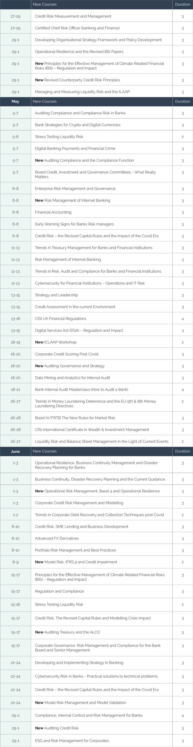The width and height of the screenshot is (193, 747).
Task: Open CISI UK Financial Regulations course
Action: [x=61, y=319]
